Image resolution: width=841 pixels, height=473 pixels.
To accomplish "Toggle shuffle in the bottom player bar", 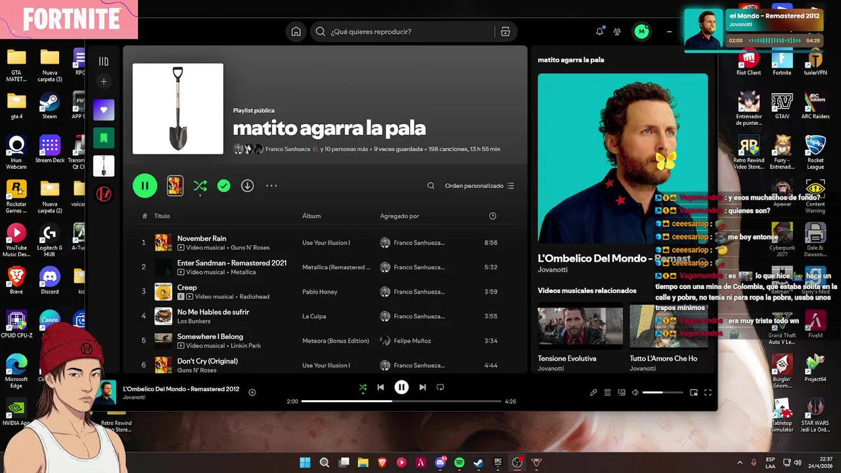I will [x=363, y=388].
